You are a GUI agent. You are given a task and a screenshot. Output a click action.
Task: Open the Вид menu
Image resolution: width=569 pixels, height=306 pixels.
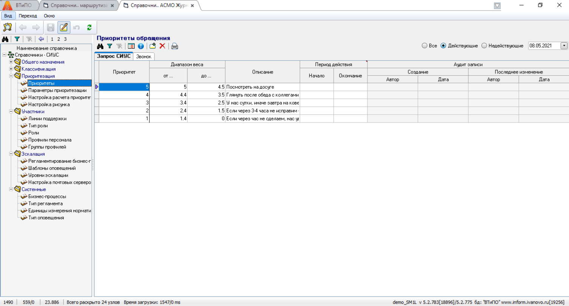pyautogui.click(x=8, y=16)
